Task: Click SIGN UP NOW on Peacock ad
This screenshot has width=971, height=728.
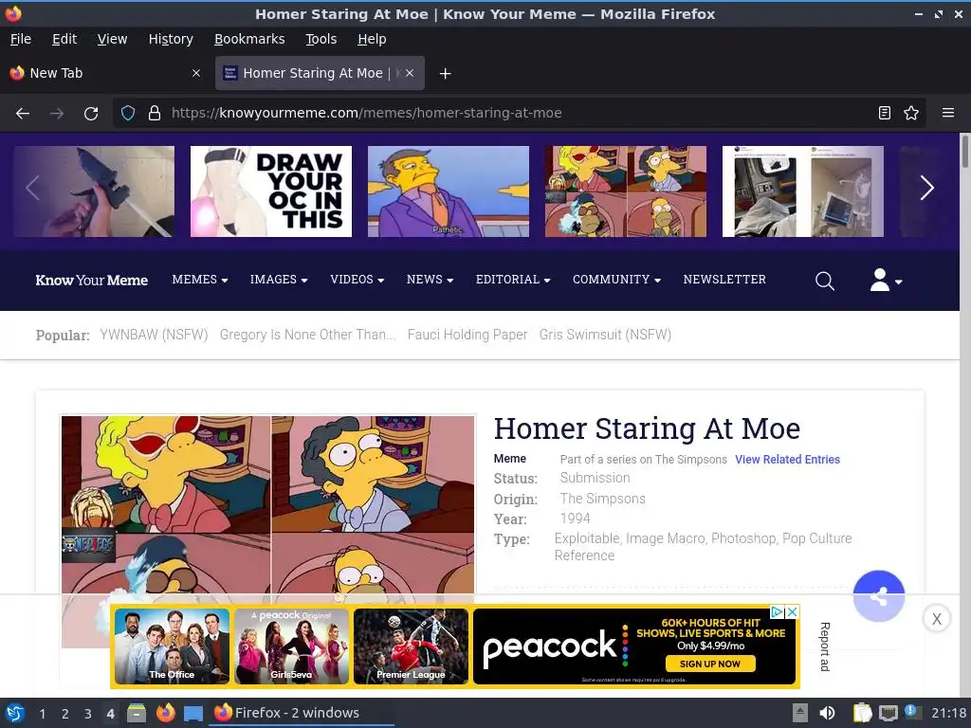Action: click(709, 664)
